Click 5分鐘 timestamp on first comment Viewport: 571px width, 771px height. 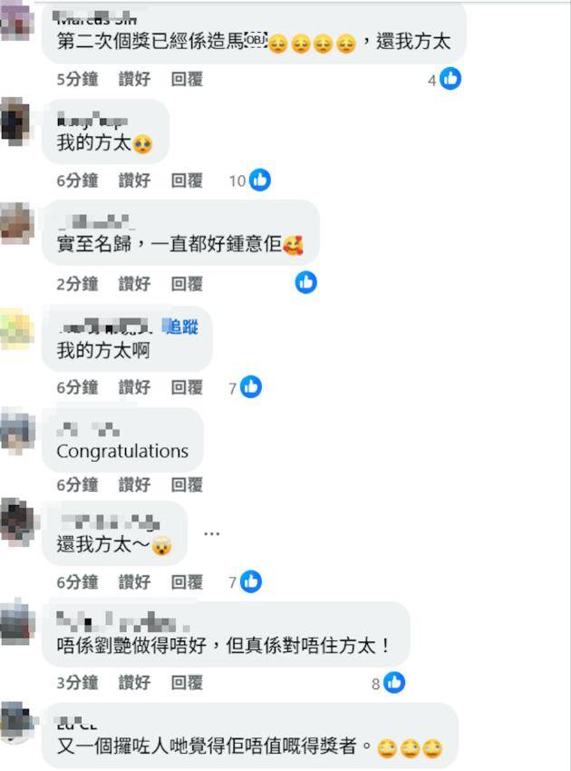(77, 79)
